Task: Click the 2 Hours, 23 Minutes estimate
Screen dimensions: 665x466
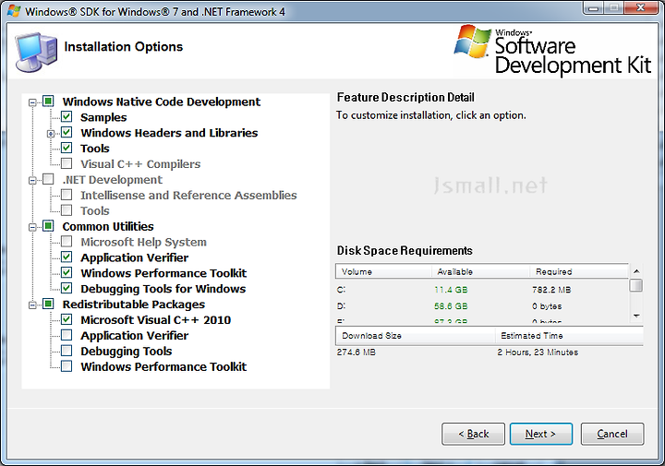Action: click(538, 352)
